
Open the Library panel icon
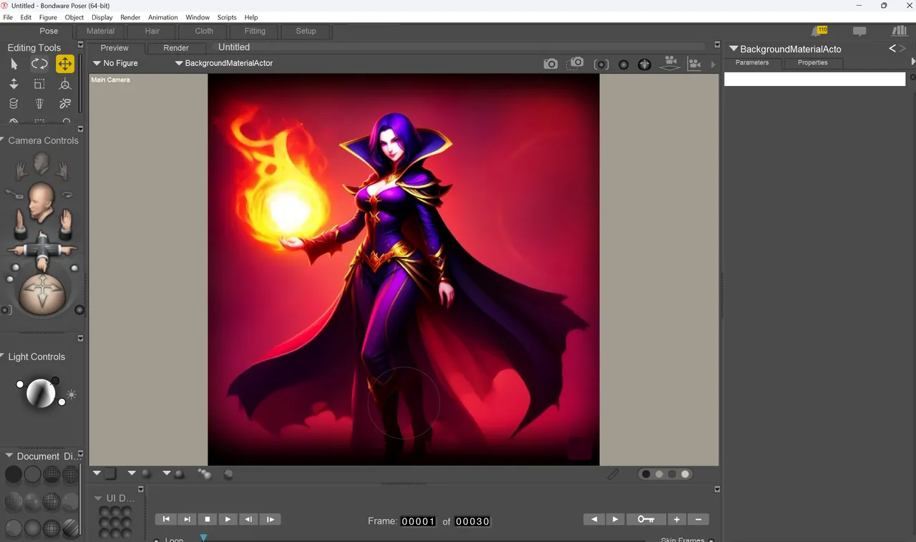(x=899, y=31)
